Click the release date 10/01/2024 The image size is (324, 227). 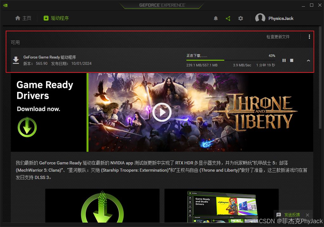tap(81, 64)
